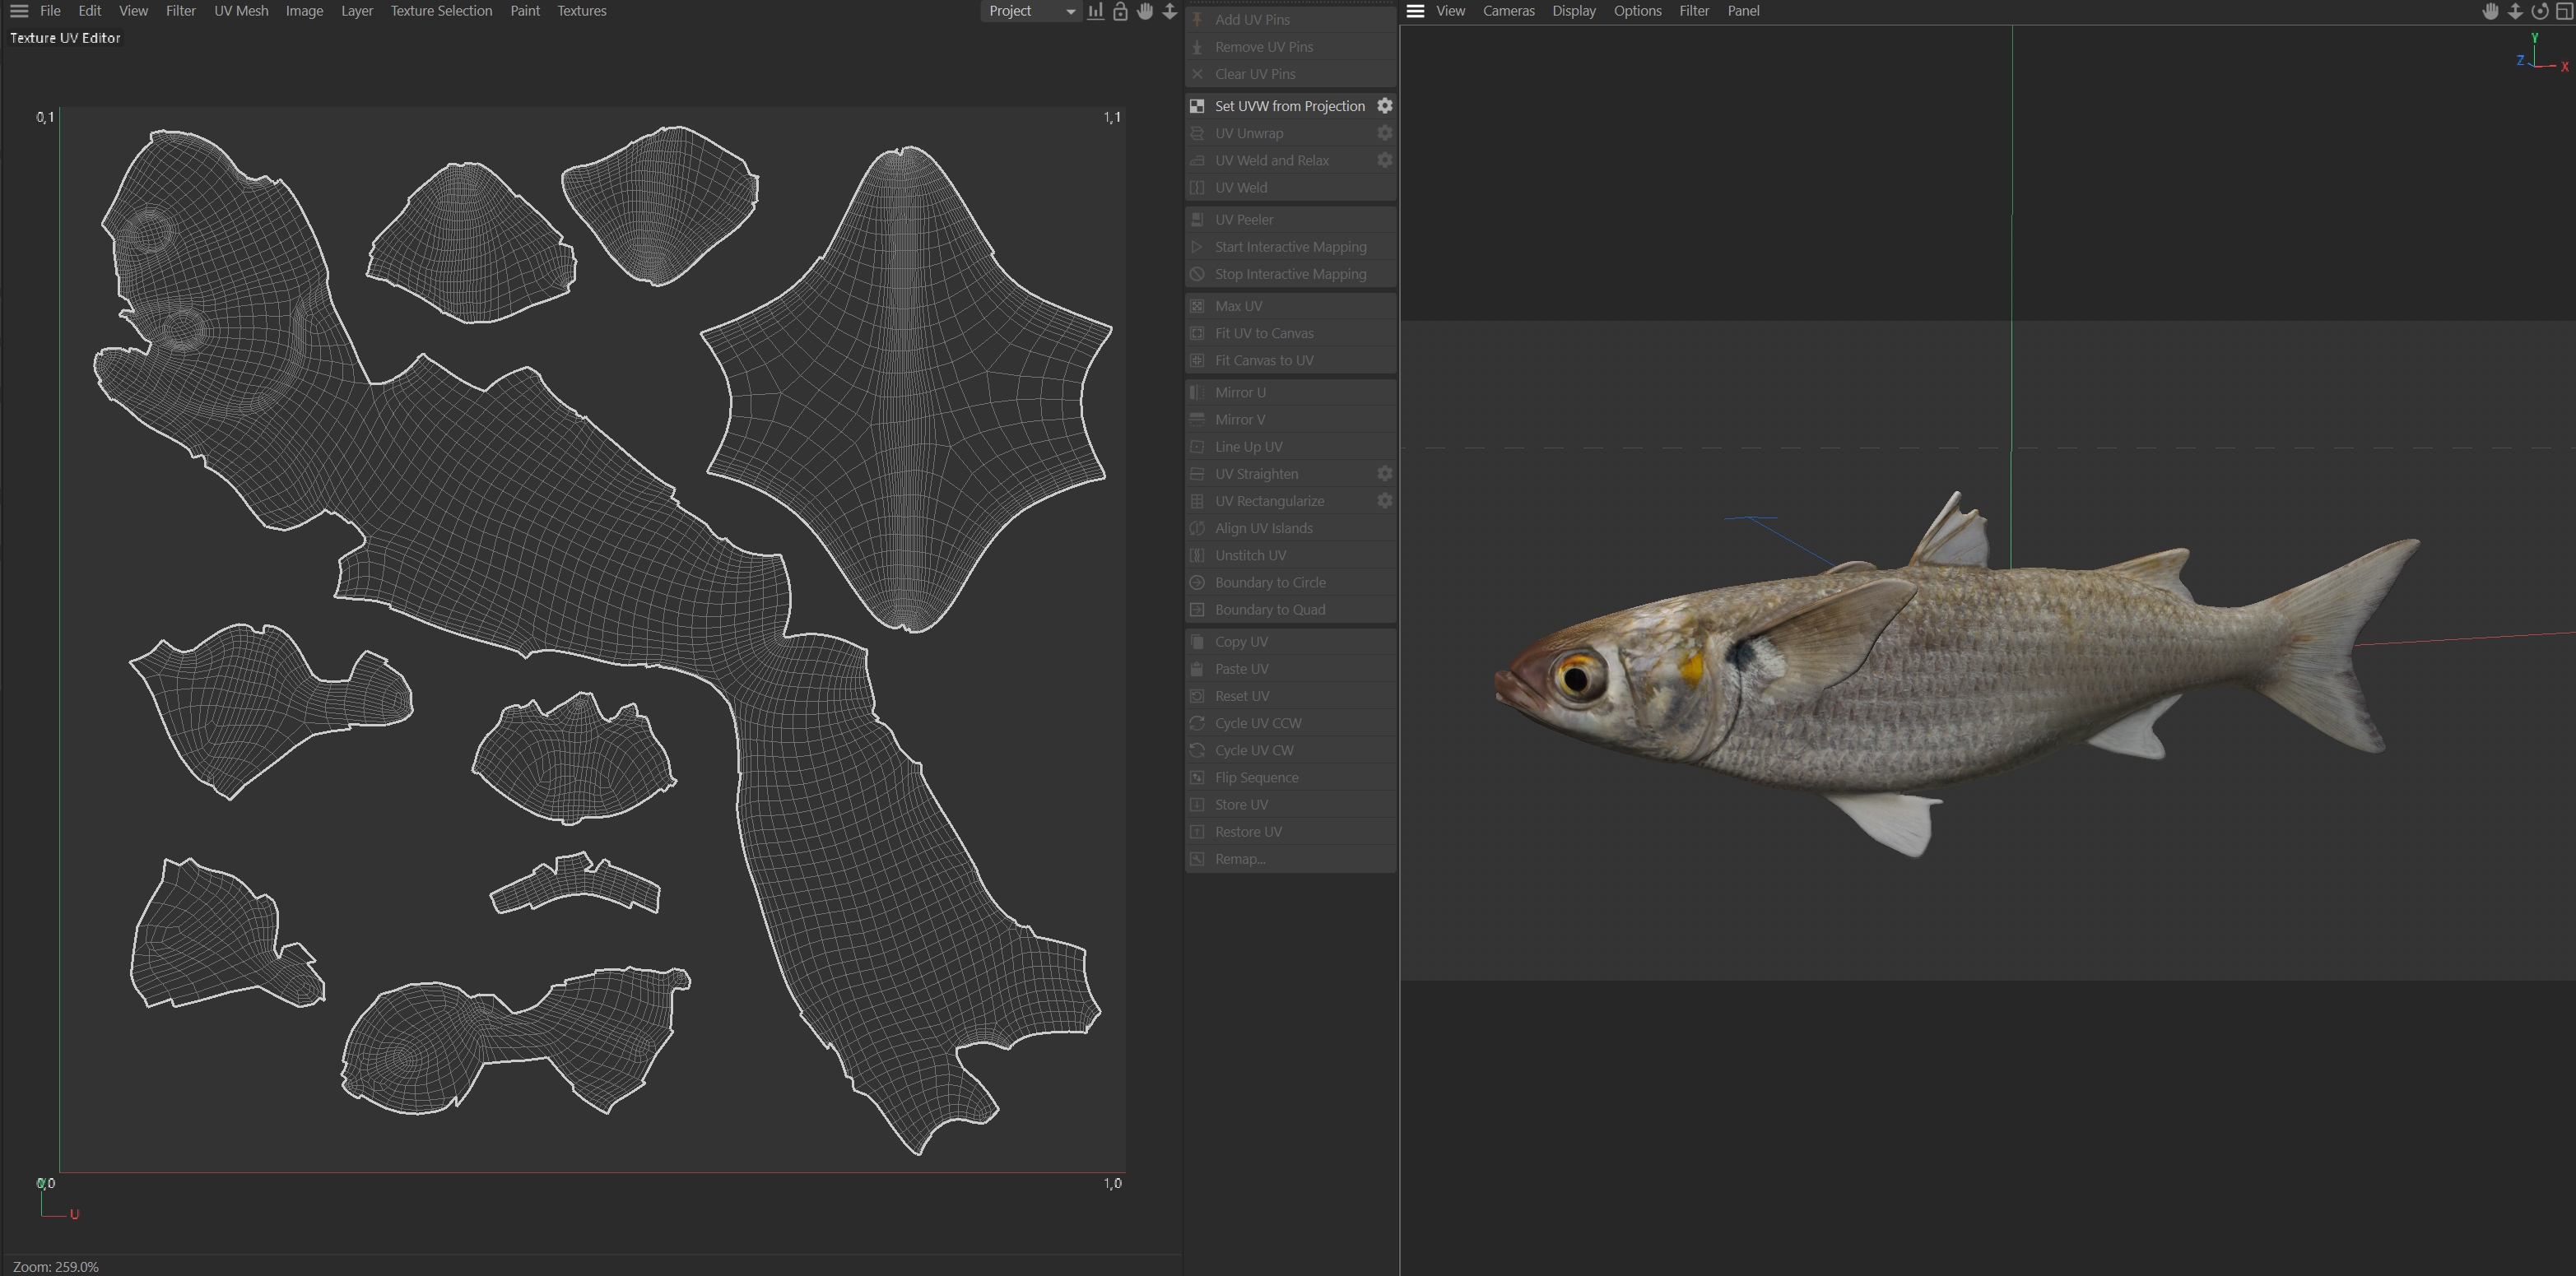Click the orbit camera icon in 3D viewport
This screenshot has height=1276, width=2576.
2539,11
